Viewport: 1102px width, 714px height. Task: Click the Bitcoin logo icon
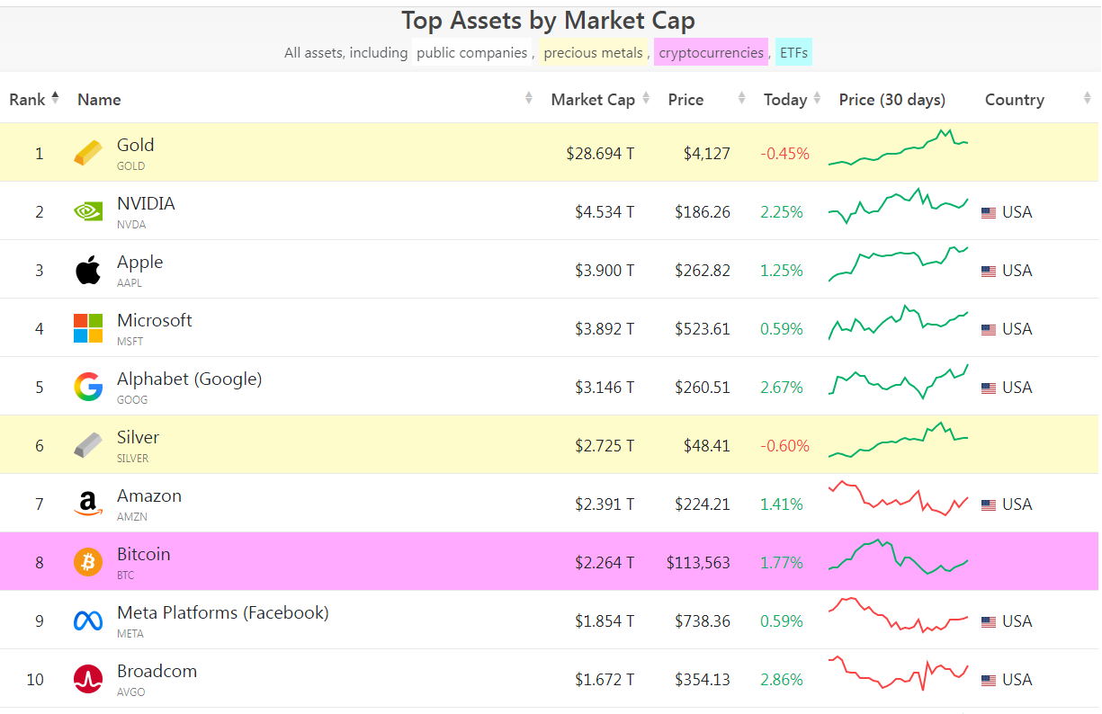pos(88,562)
